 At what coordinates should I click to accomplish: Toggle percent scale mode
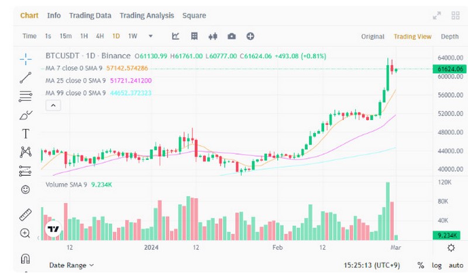coord(421,265)
